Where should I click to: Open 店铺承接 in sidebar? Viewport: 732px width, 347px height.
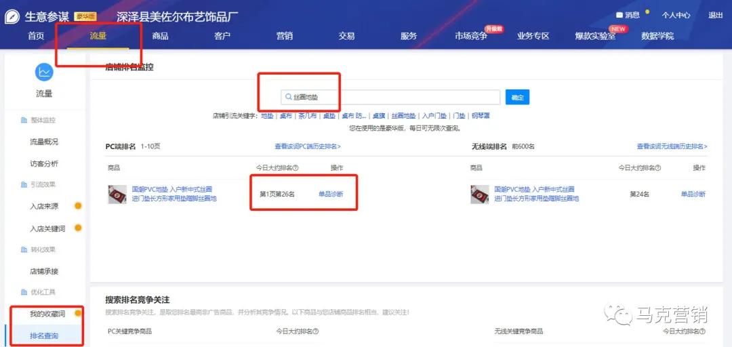[x=44, y=271]
